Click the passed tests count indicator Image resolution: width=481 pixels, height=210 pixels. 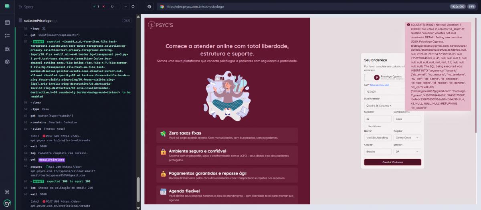[95, 7]
